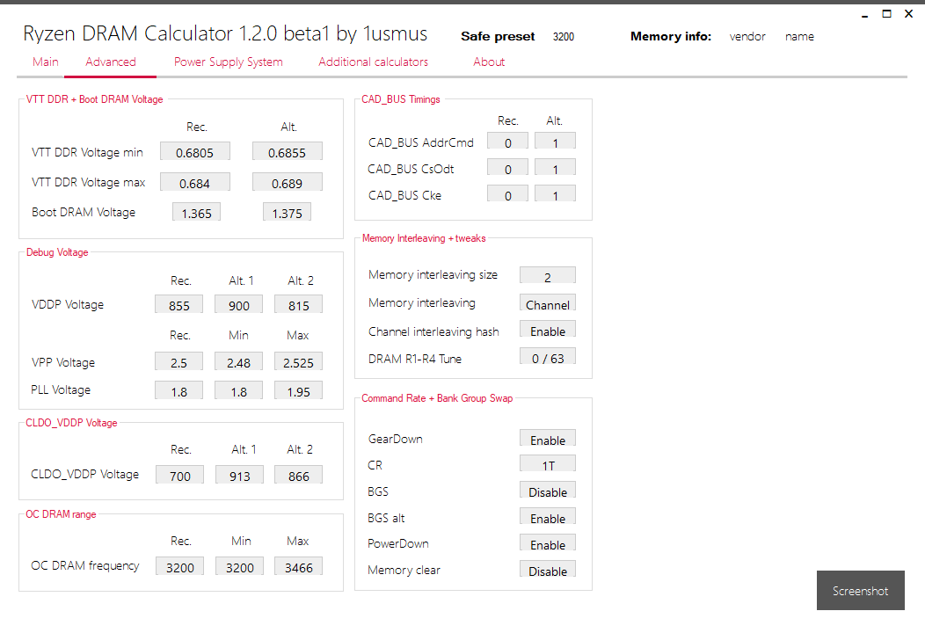Screen dimensions: 925x633
Task: Minimize the calculator window
Action: [x=865, y=14]
